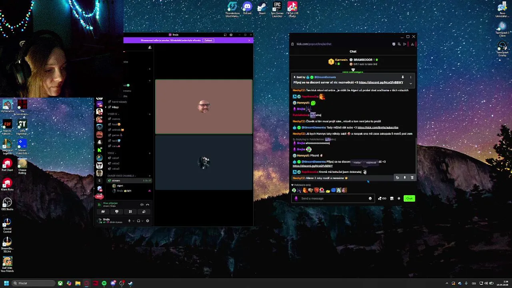512x288 pixels.
Task: Open League of Legends shortcut
Action: 7,146
